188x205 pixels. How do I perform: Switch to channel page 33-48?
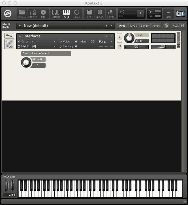point(144,26)
